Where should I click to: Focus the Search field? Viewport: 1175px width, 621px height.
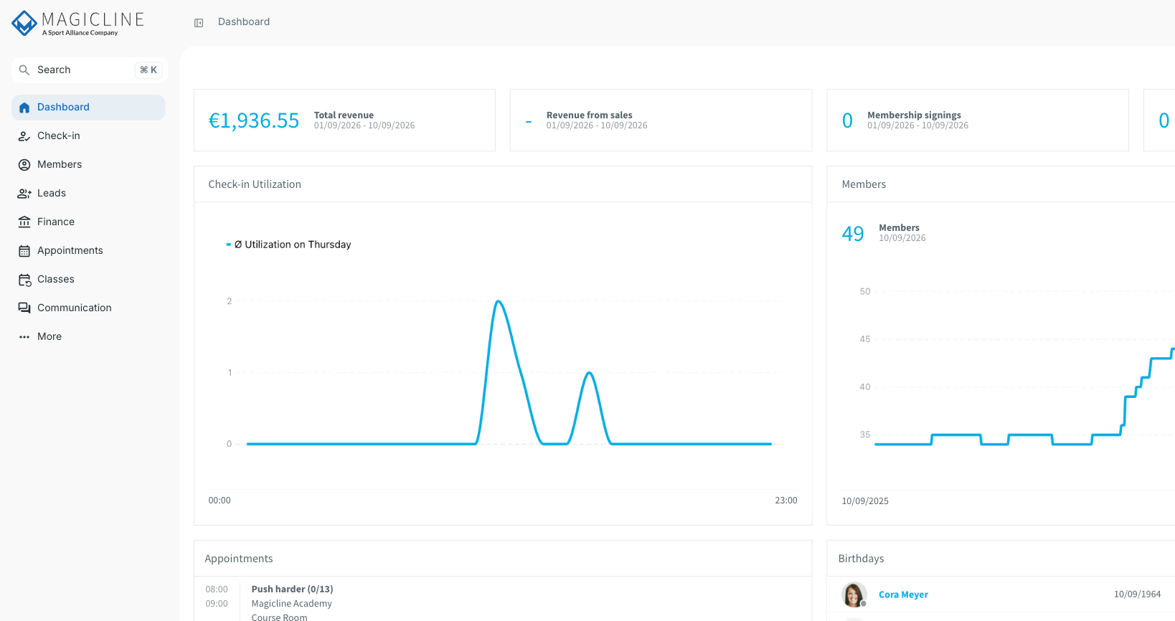[x=90, y=70]
